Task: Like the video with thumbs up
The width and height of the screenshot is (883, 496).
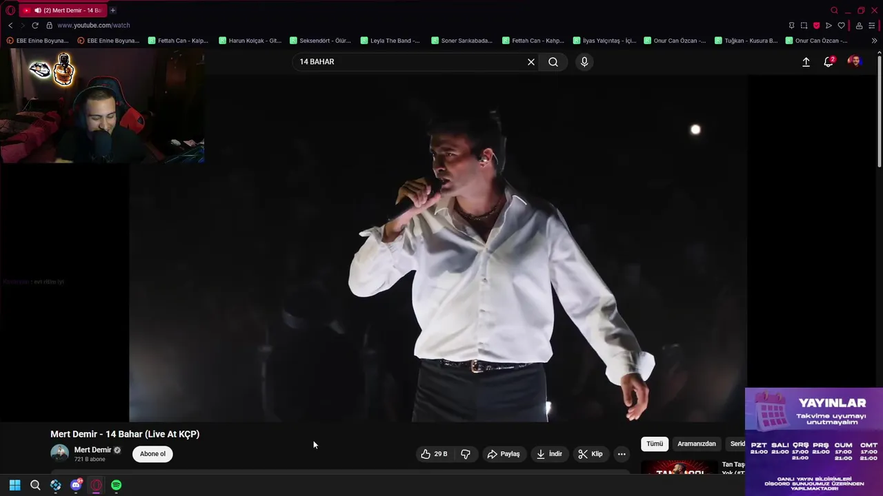Action: coord(435,454)
